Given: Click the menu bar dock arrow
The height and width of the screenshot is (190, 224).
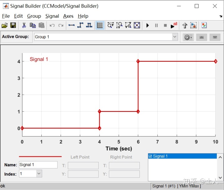Looking at the screenshot, I should click(x=221, y=16).
